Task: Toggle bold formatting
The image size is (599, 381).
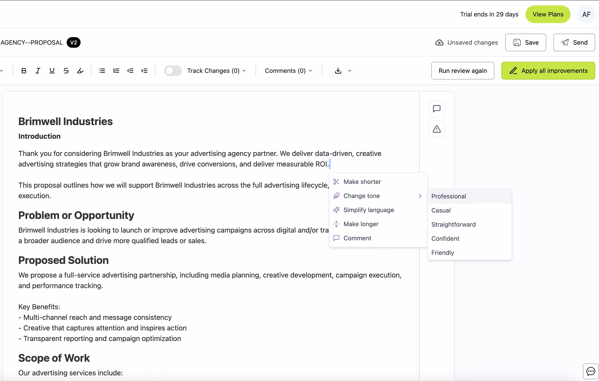Action: pos(24,71)
